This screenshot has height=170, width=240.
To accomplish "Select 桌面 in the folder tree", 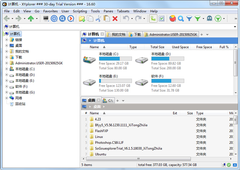I will [x=18, y=46].
